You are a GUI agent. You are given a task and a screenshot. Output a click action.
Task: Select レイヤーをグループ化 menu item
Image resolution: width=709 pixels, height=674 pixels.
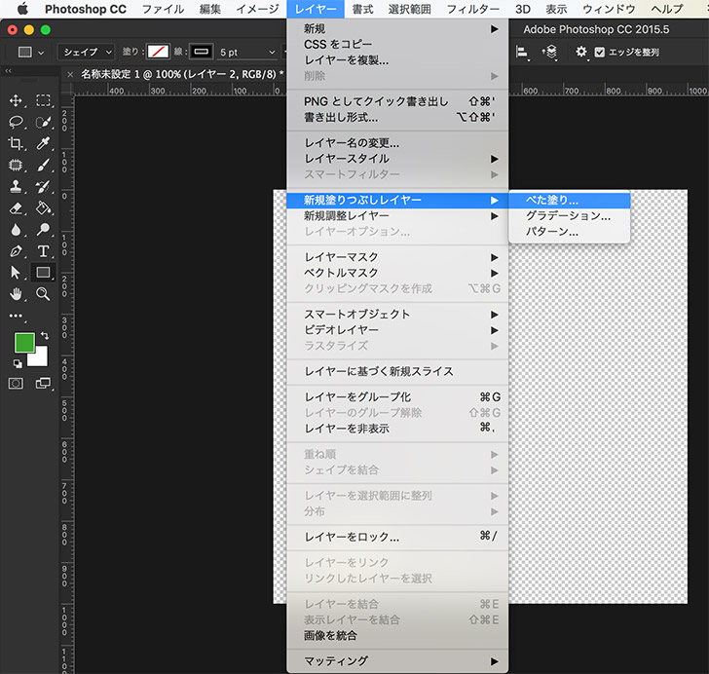397,397
